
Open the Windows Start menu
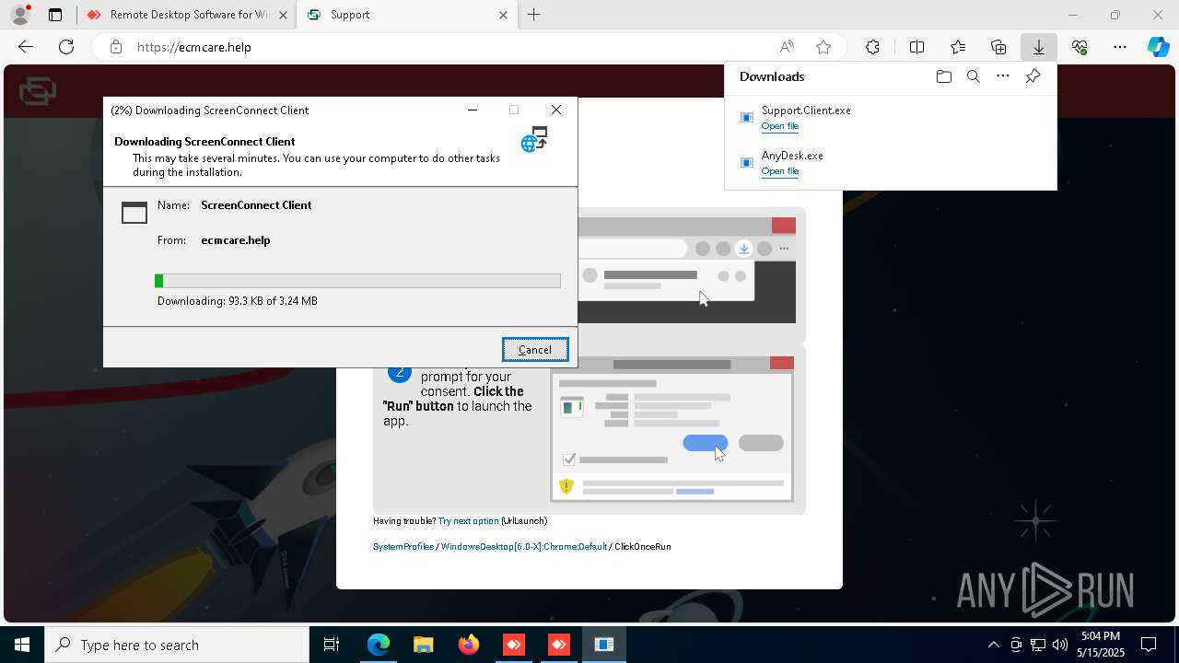pyautogui.click(x=22, y=645)
